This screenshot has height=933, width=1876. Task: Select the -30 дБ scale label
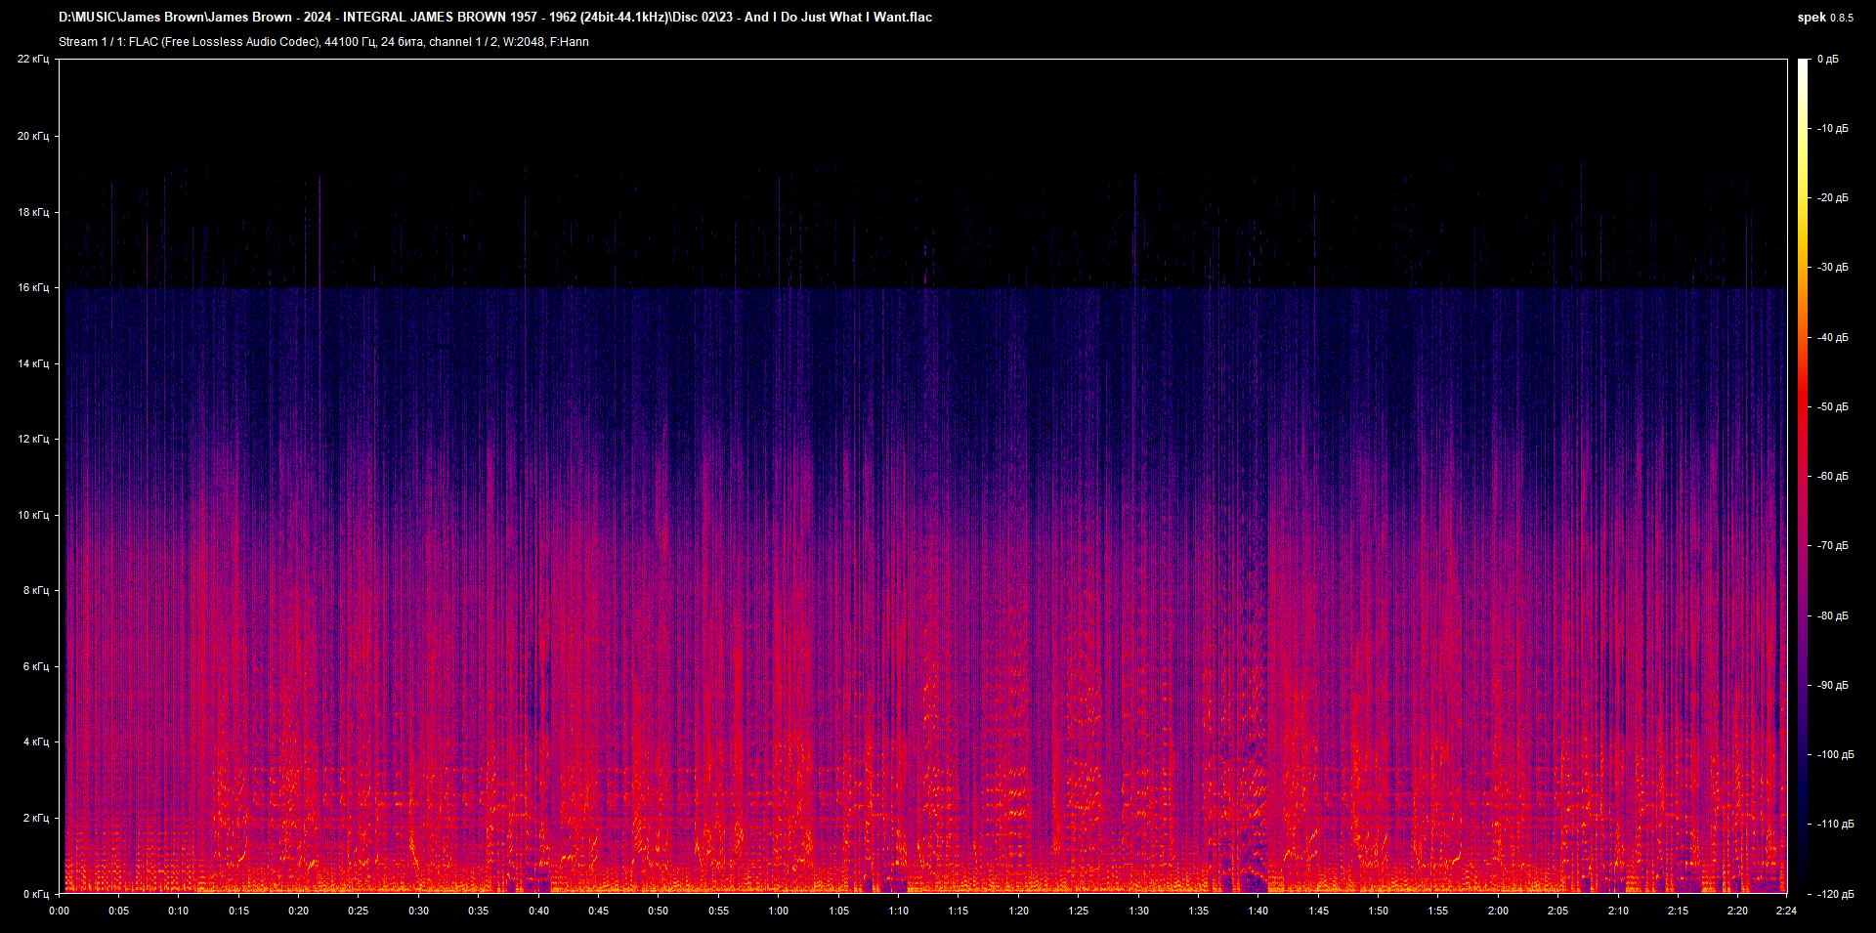point(1832,268)
